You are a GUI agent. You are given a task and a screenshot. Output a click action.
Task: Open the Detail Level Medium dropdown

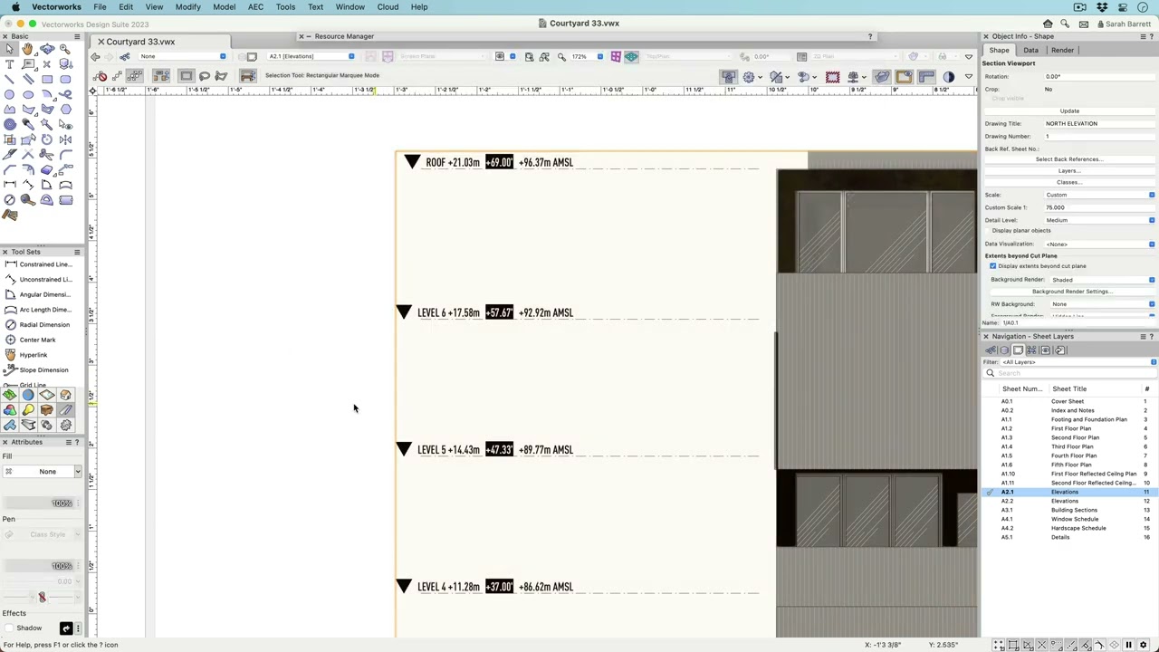pos(1099,220)
